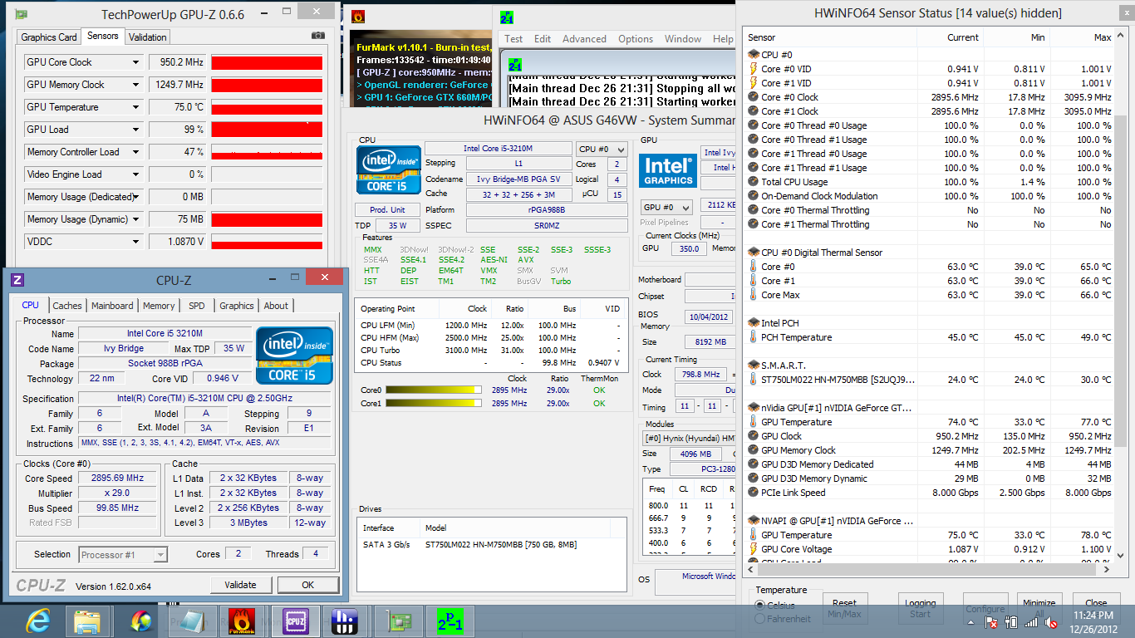Click the ST750LM022 drive row under S.M.A.R.T.

[x=928, y=380]
